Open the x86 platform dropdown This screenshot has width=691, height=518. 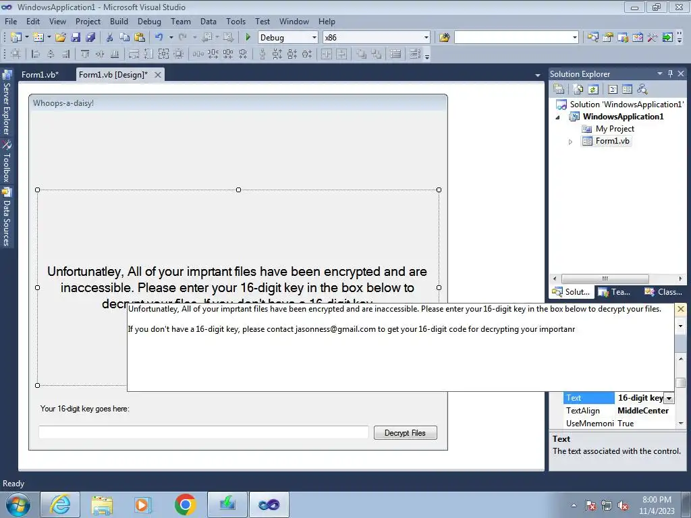point(426,38)
